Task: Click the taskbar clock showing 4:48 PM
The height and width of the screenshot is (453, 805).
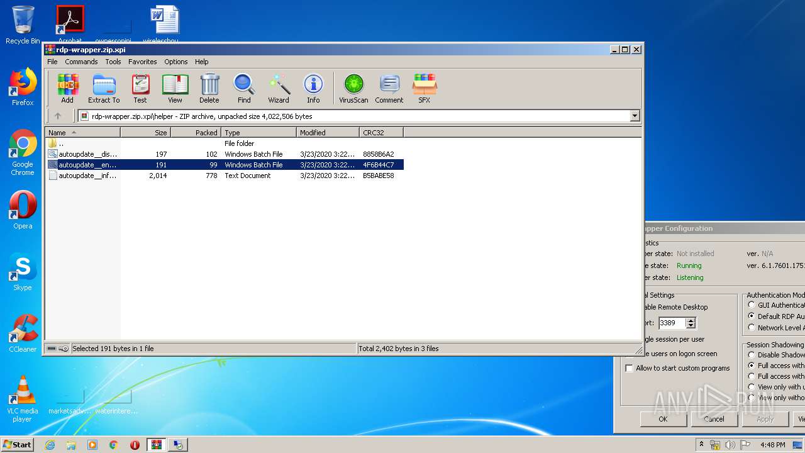Action: click(x=772, y=445)
